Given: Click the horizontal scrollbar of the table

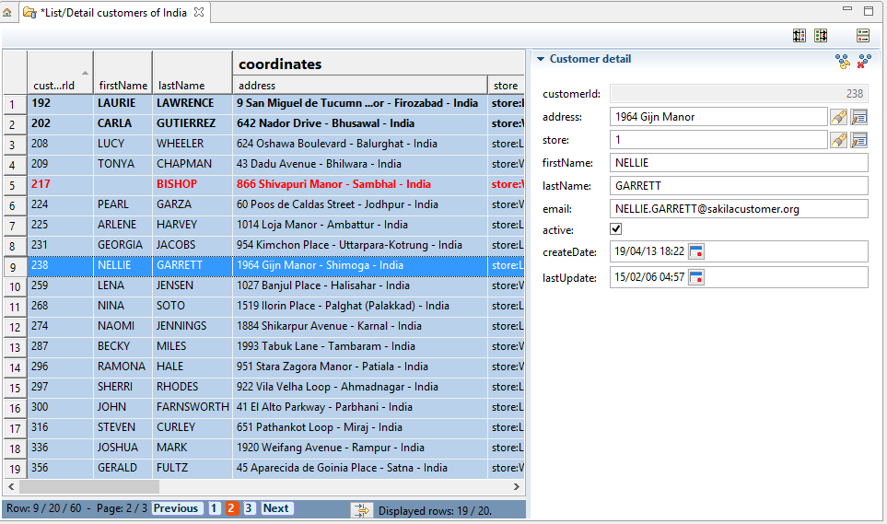Looking at the screenshot, I should (x=184, y=486).
